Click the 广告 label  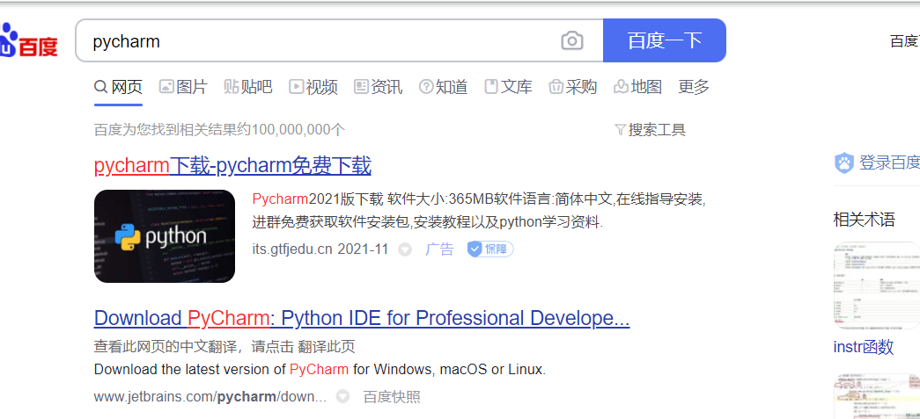coord(439,249)
